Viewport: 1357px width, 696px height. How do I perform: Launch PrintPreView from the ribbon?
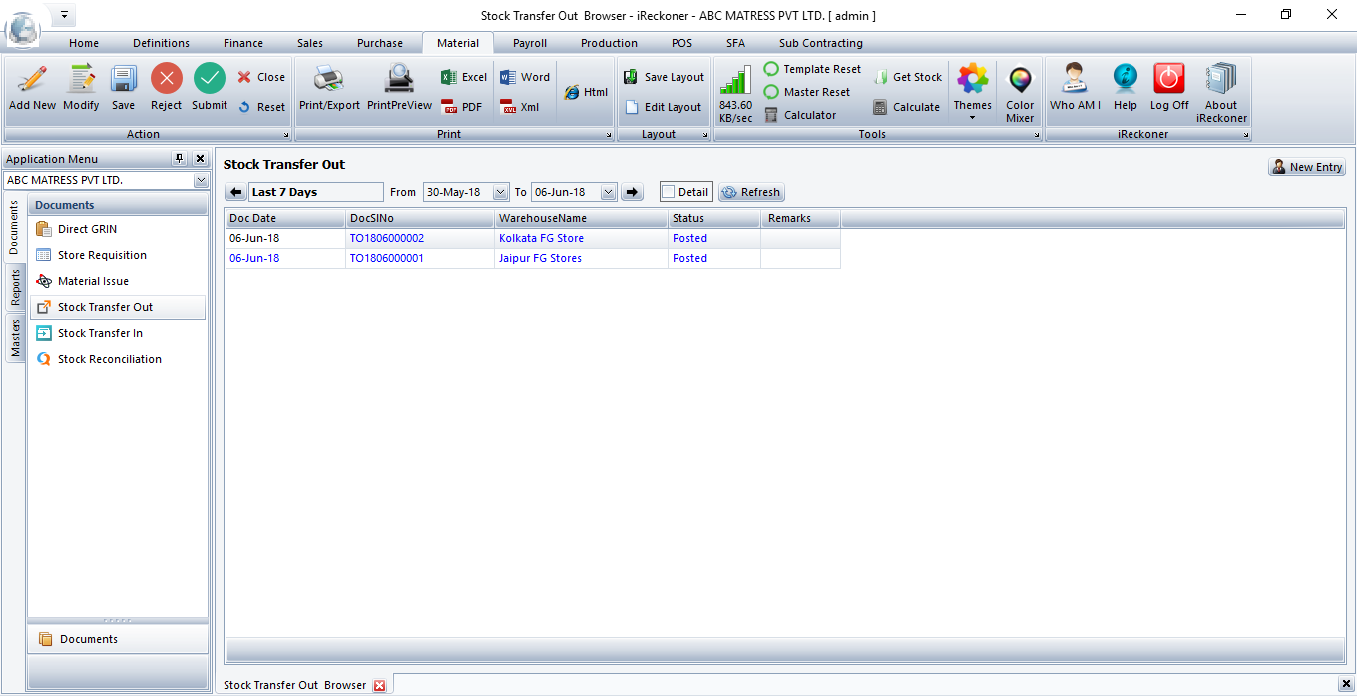click(399, 80)
